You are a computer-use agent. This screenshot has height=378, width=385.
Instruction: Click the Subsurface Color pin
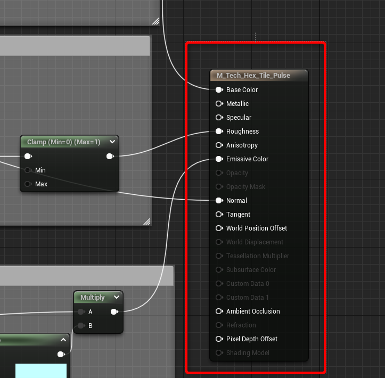pyautogui.click(x=219, y=270)
